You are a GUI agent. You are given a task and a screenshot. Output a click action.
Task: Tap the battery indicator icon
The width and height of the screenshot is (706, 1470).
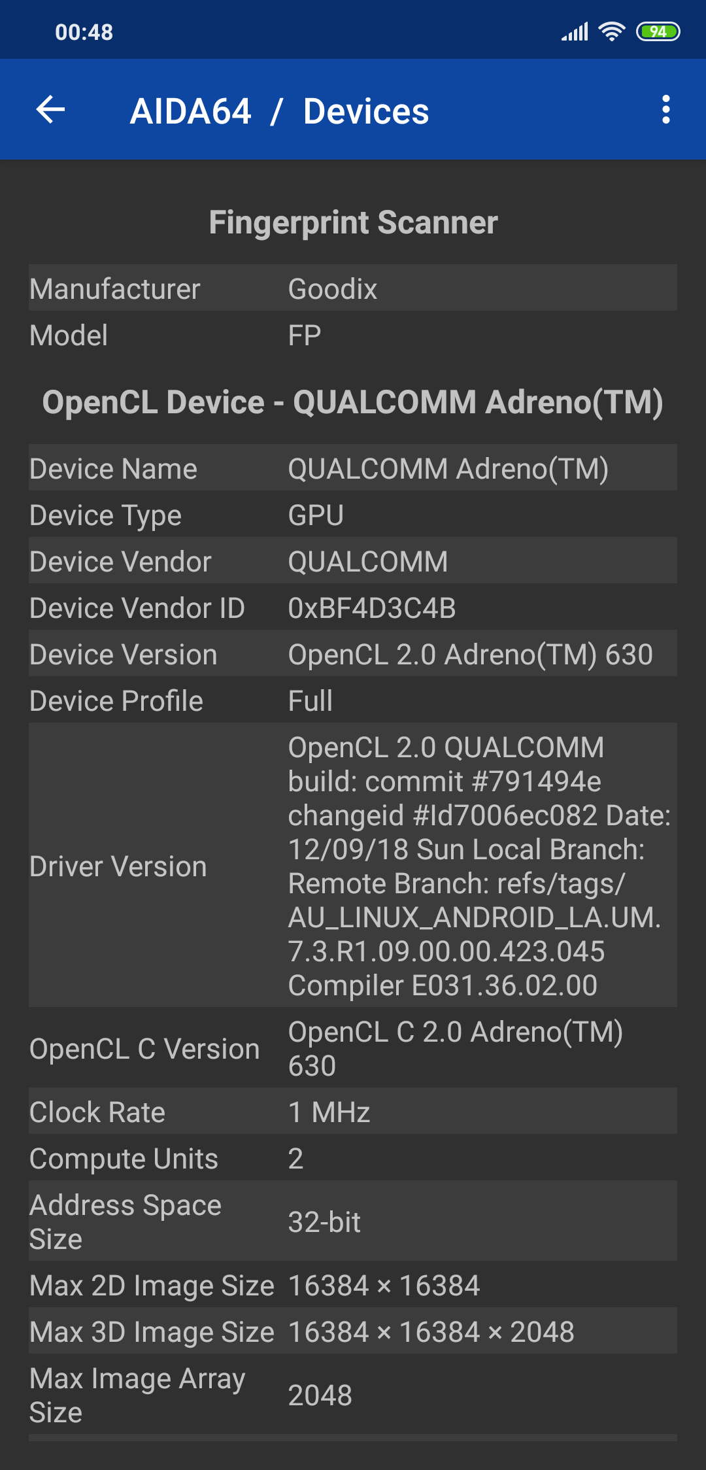click(658, 31)
